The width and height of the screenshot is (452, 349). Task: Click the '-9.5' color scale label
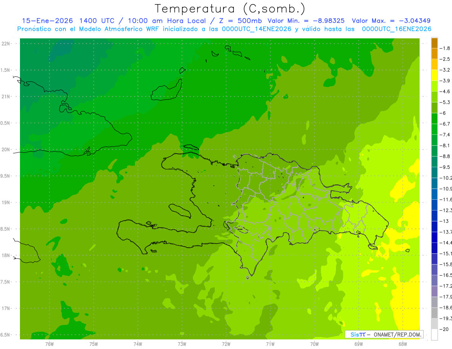tap(445, 167)
